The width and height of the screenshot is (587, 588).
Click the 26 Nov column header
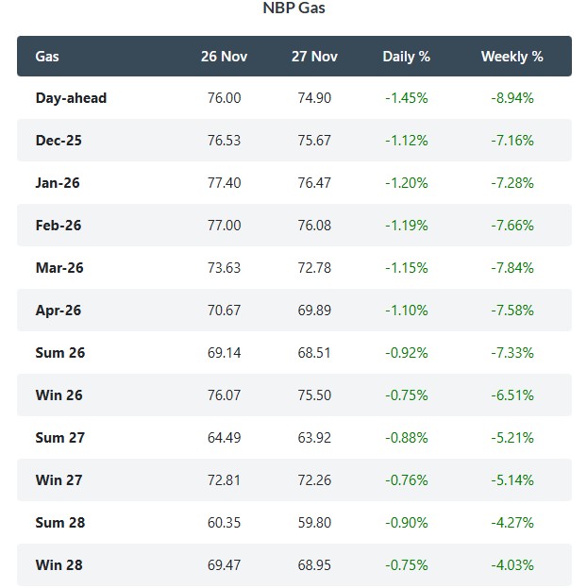pos(224,57)
